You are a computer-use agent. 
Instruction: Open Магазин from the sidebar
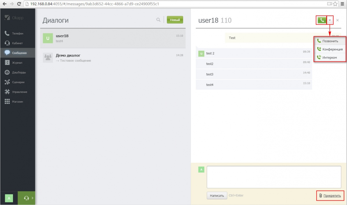tap(17, 102)
